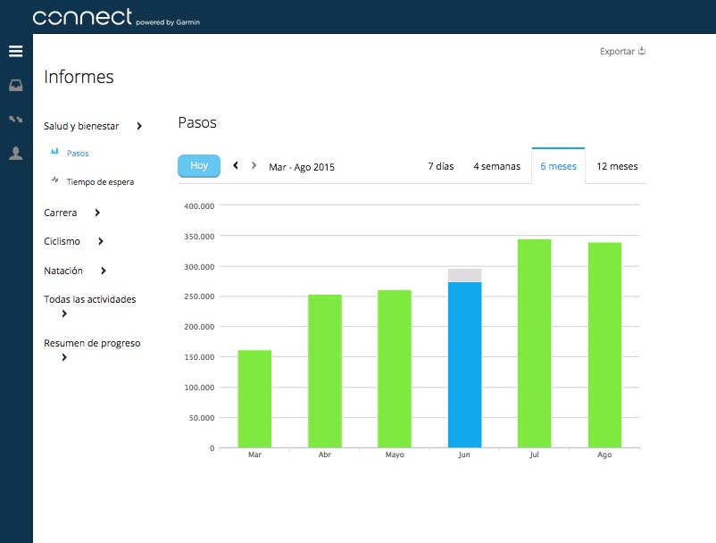The height and width of the screenshot is (543, 716).
Task: Click the Hoy button
Action: (x=199, y=166)
